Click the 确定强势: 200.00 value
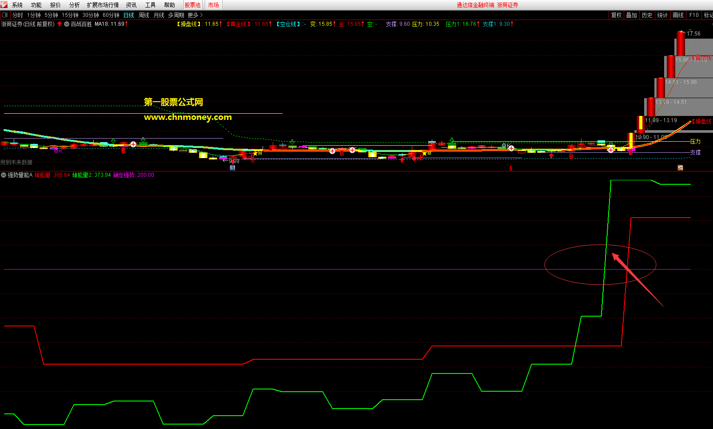713x429 pixels. 134,175
